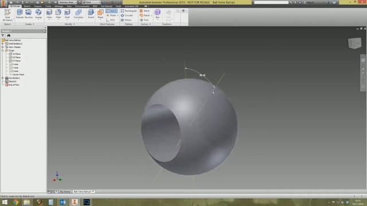This screenshot has width=367, height=206.
Task: Choose the Fillet tool
Action: click(58, 14)
